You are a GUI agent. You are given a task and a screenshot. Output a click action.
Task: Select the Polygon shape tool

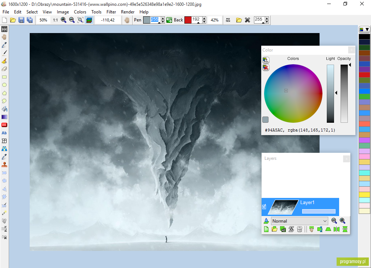4,93
